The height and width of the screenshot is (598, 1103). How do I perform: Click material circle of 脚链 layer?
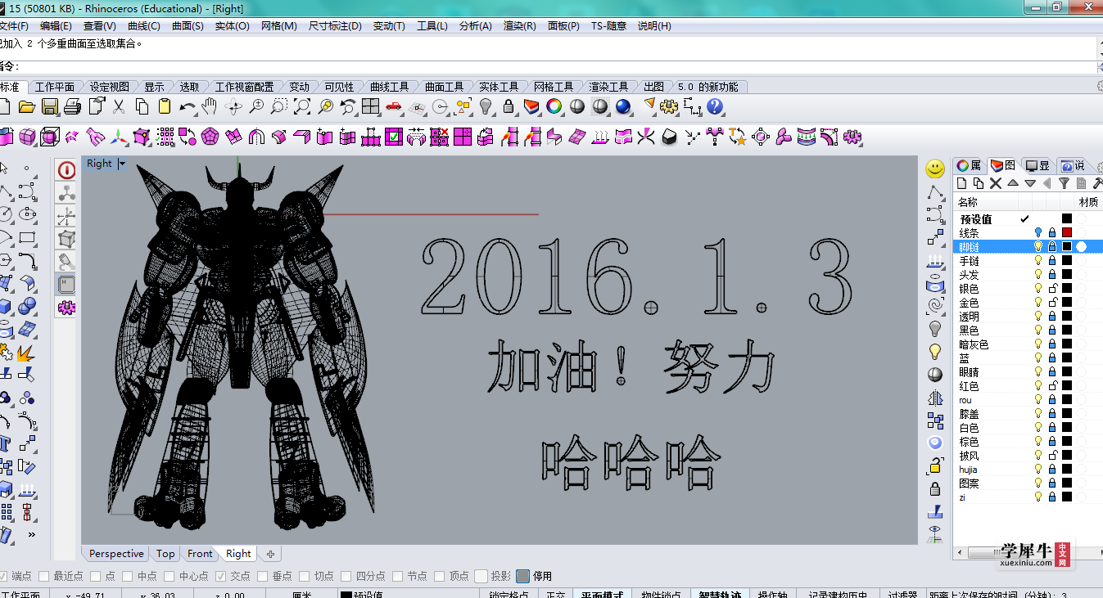[x=1082, y=246]
